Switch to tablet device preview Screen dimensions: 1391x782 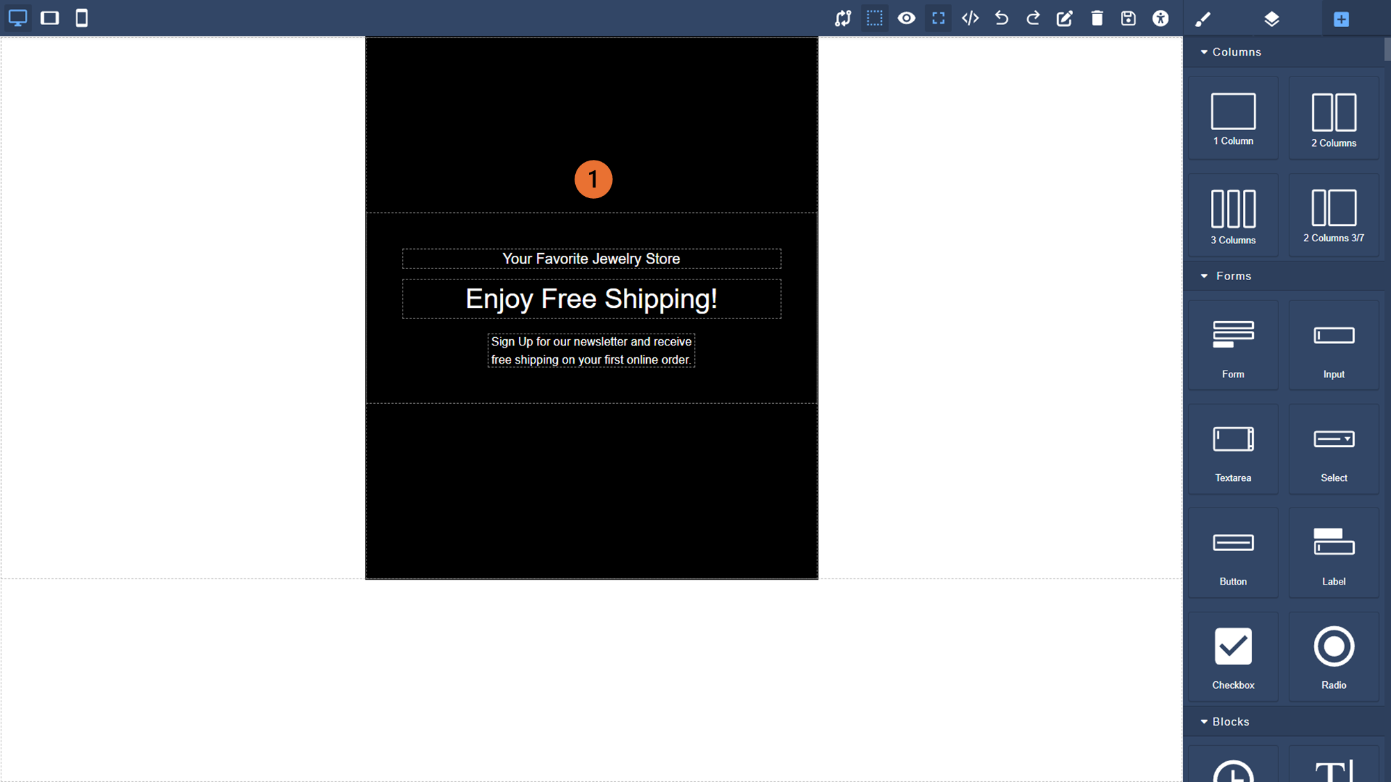pos(50,18)
